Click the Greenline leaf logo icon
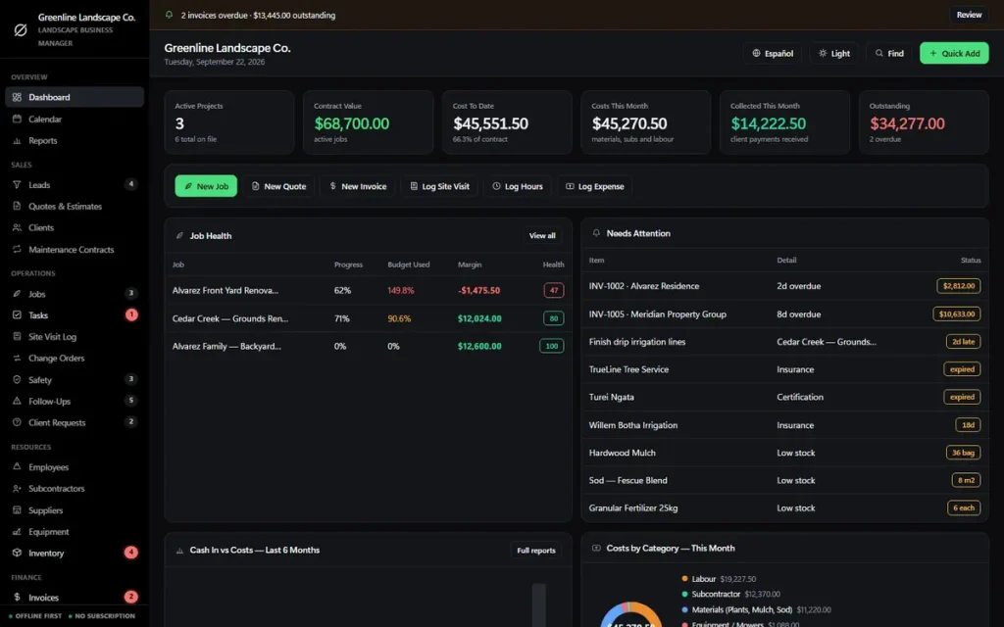Viewport: 1004px width, 627px height. coord(21,29)
